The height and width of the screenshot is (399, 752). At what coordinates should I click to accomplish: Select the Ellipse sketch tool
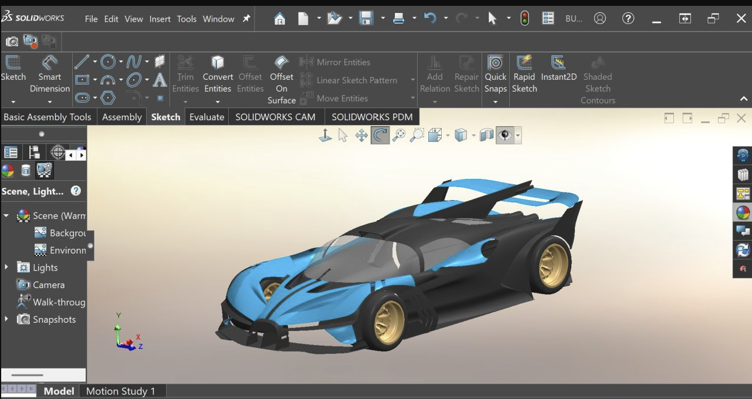[x=134, y=80]
